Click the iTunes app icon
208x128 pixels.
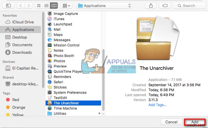coord(50,19)
